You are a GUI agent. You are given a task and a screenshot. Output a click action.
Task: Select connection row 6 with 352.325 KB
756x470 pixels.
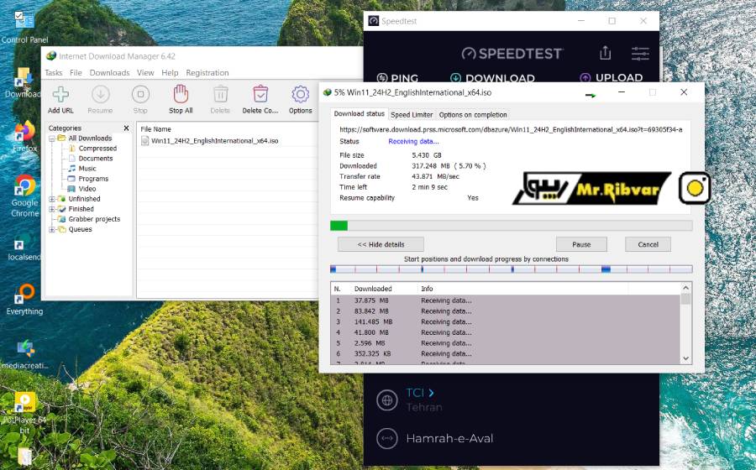pyautogui.click(x=506, y=353)
